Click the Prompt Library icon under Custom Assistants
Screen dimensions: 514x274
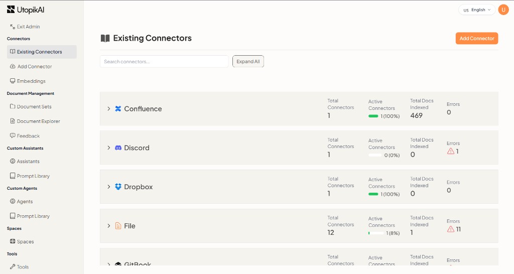coord(13,176)
